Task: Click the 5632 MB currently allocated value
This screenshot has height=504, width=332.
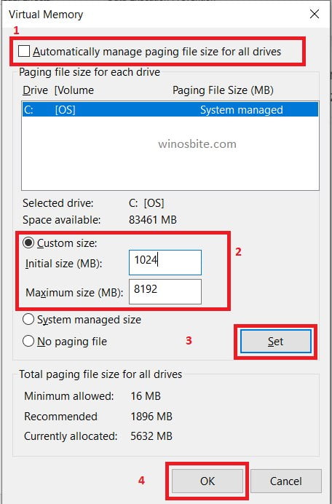Action: coord(151,436)
